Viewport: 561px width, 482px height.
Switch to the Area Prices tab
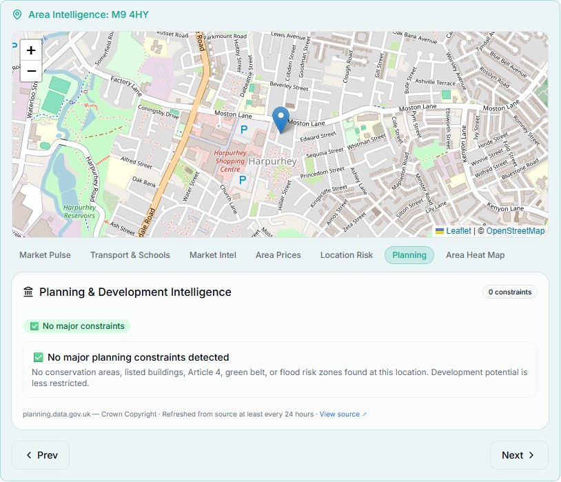278,255
